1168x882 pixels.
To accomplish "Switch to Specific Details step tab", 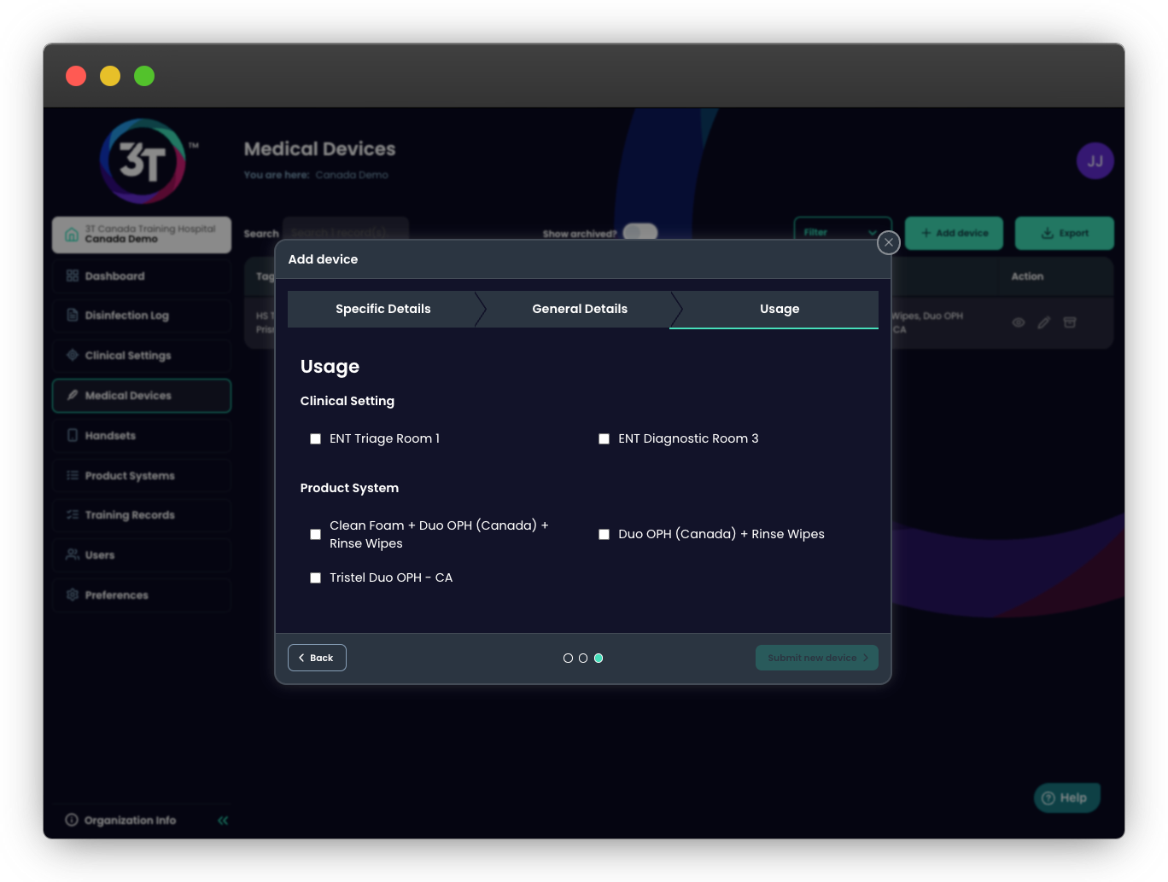I will 383,309.
